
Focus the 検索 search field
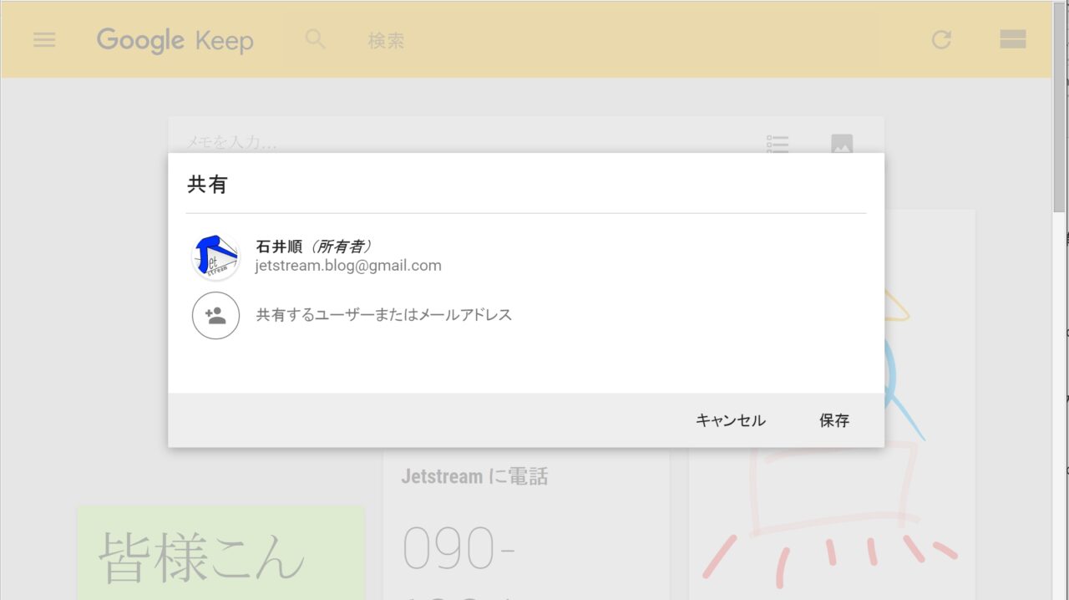pyautogui.click(x=585, y=40)
